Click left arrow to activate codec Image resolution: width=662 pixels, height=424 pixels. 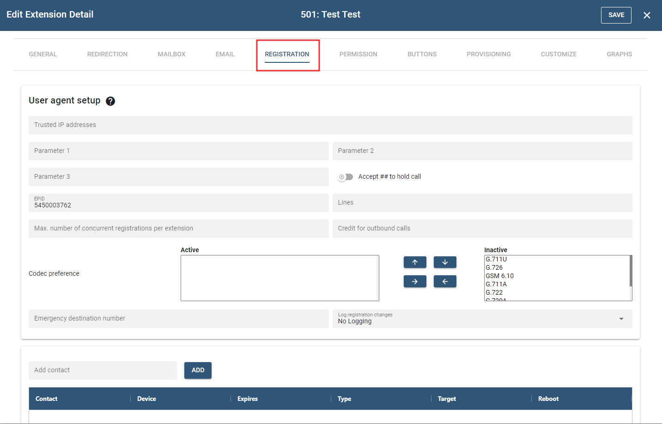click(445, 281)
